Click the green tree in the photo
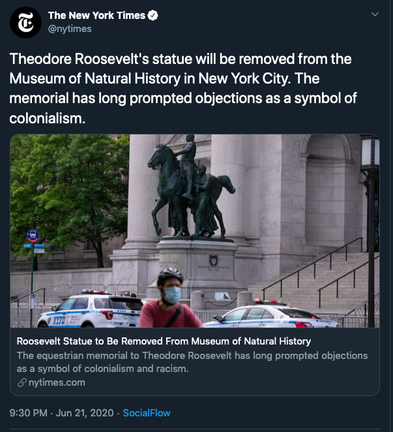 pyautogui.click(x=69, y=193)
